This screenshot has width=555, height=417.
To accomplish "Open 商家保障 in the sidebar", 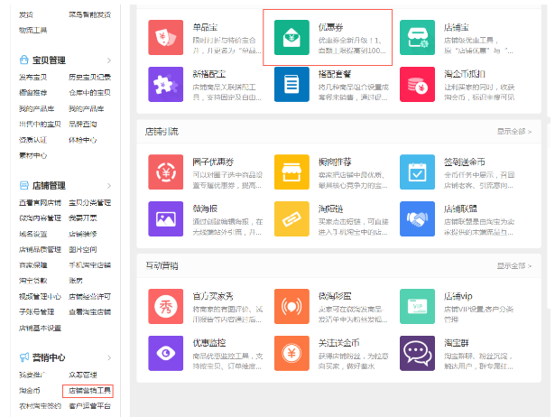I will click(x=32, y=265).
